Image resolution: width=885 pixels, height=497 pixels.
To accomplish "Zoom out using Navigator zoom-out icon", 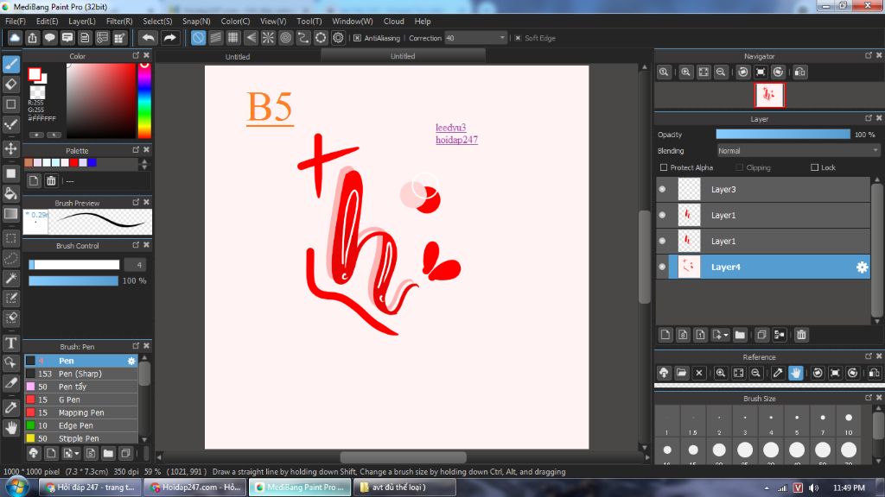I will pyautogui.click(x=721, y=72).
